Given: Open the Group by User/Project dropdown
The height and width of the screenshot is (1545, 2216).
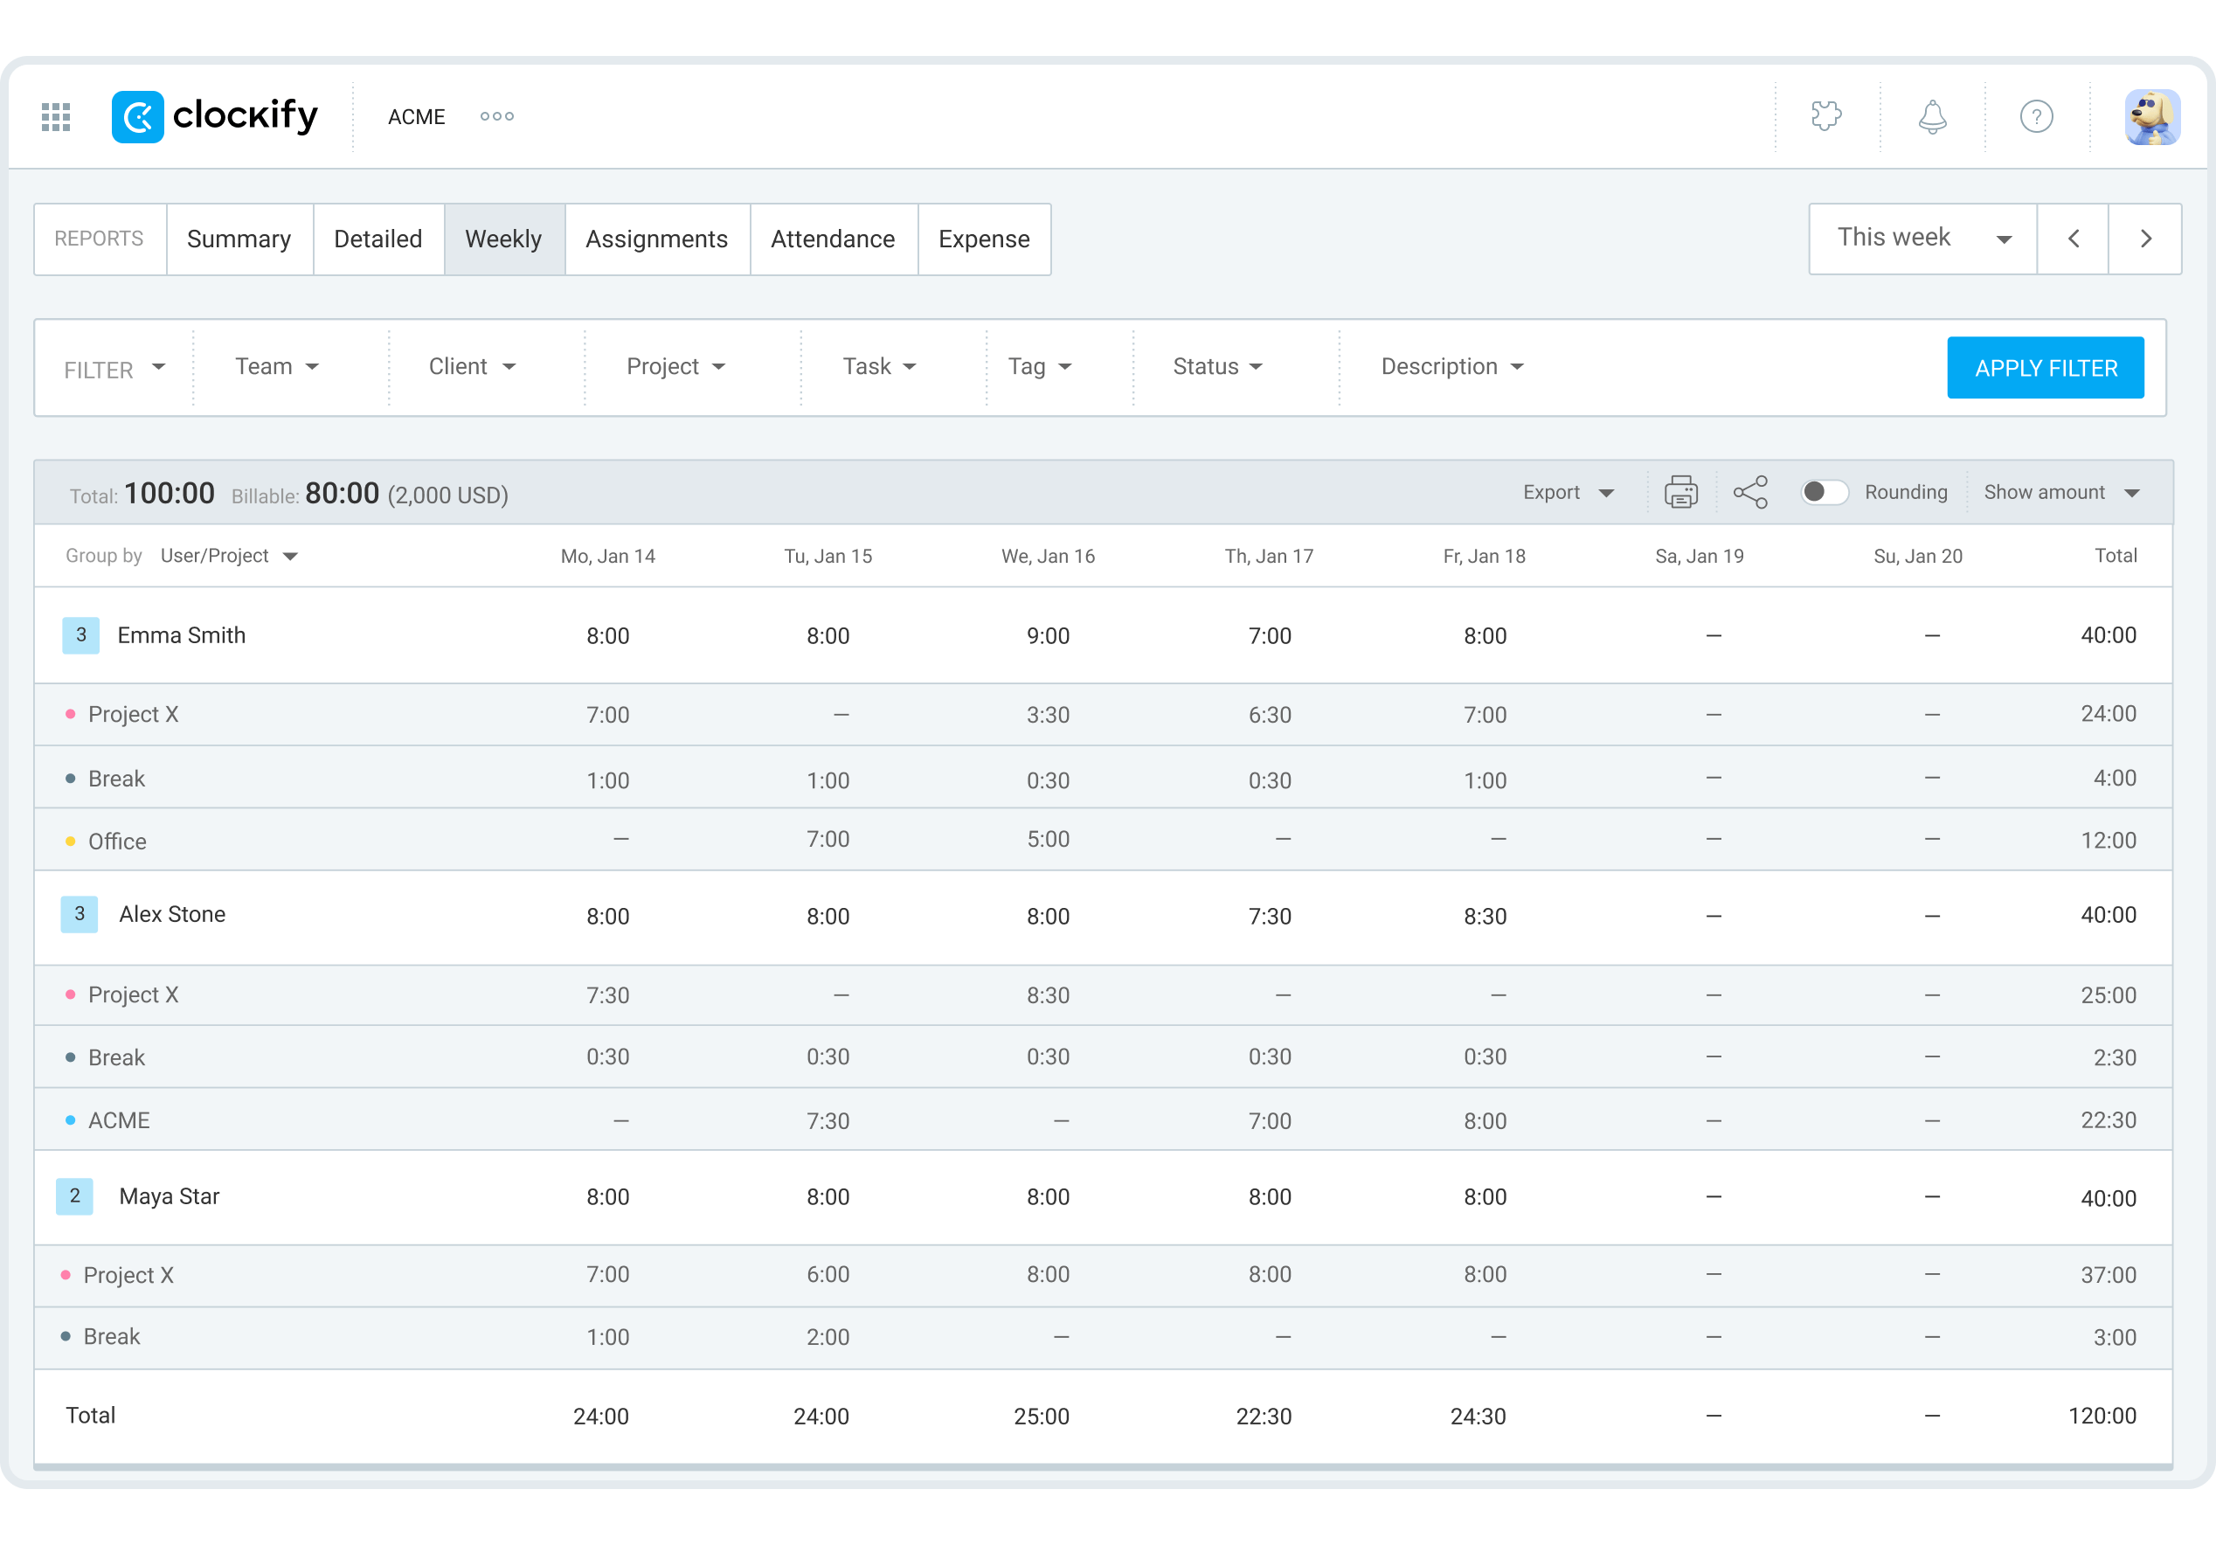Looking at the screenshot, I should coord(230,556).
